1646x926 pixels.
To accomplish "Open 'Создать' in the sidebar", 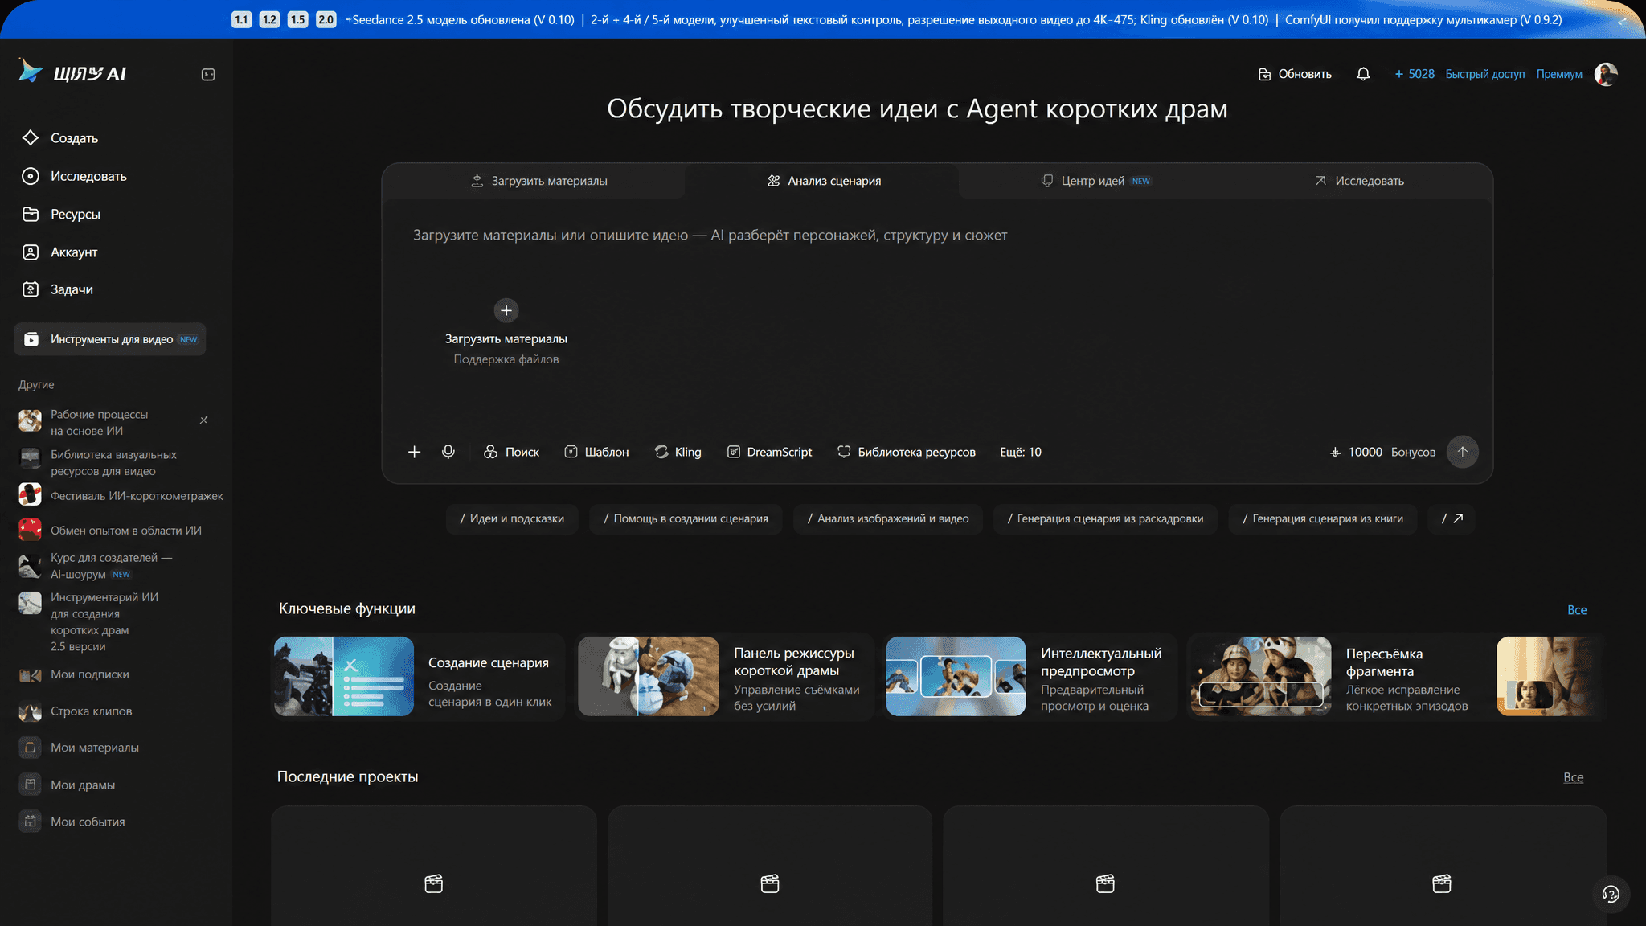I will 60,138.
